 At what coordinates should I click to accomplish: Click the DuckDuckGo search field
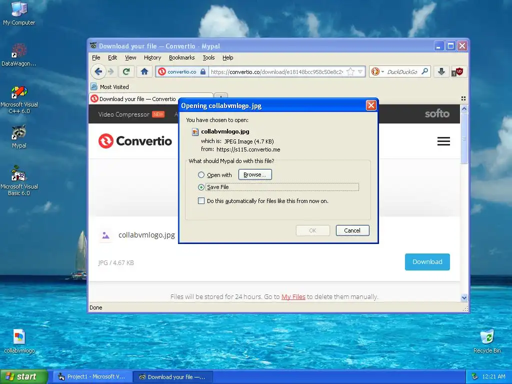coord(402,72)
